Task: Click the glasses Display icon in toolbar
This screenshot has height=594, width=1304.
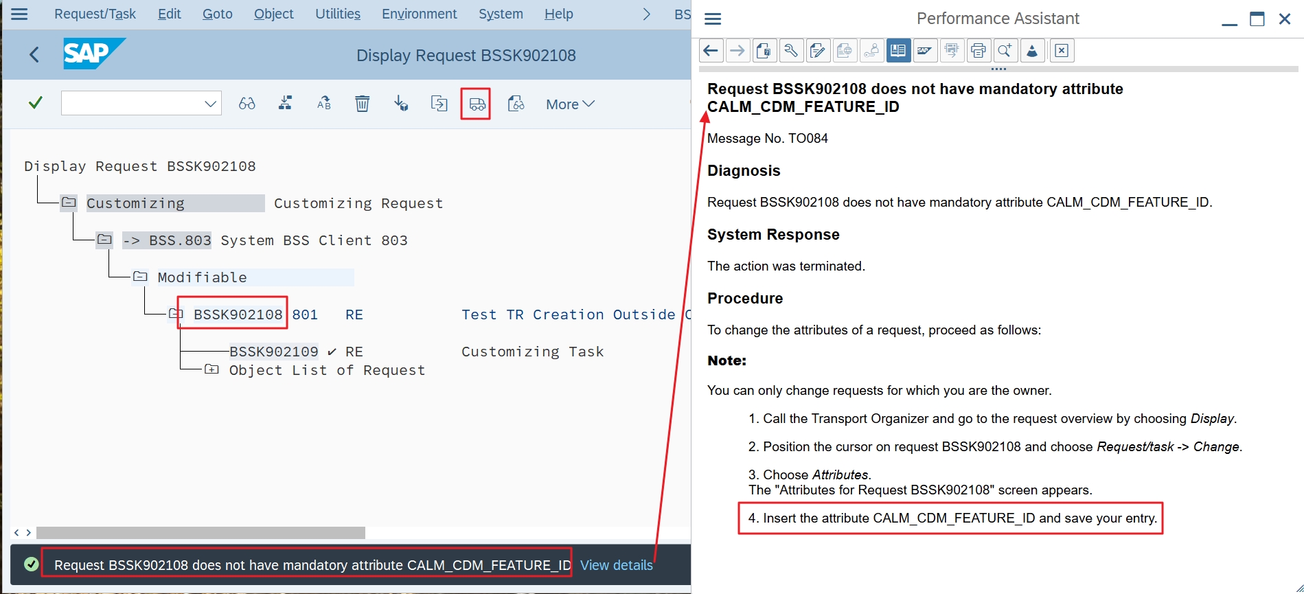Action: 247,104
